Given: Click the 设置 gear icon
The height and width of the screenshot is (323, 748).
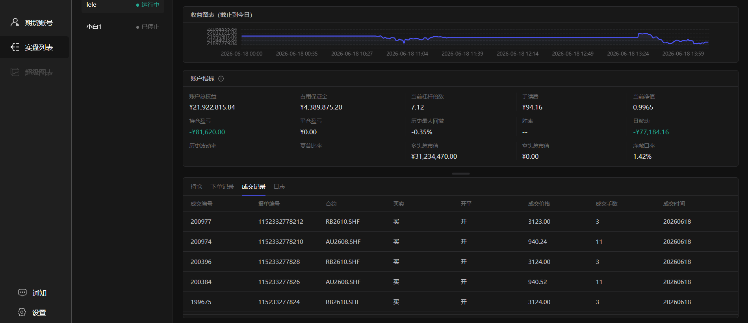Looking at the screenshot, I should click(x=22, y=312).
